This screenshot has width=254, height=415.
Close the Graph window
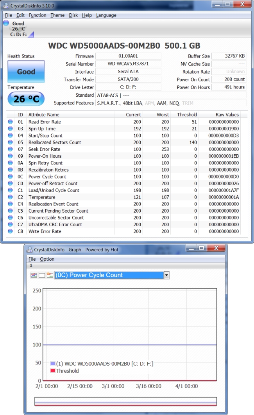point(216,248)
